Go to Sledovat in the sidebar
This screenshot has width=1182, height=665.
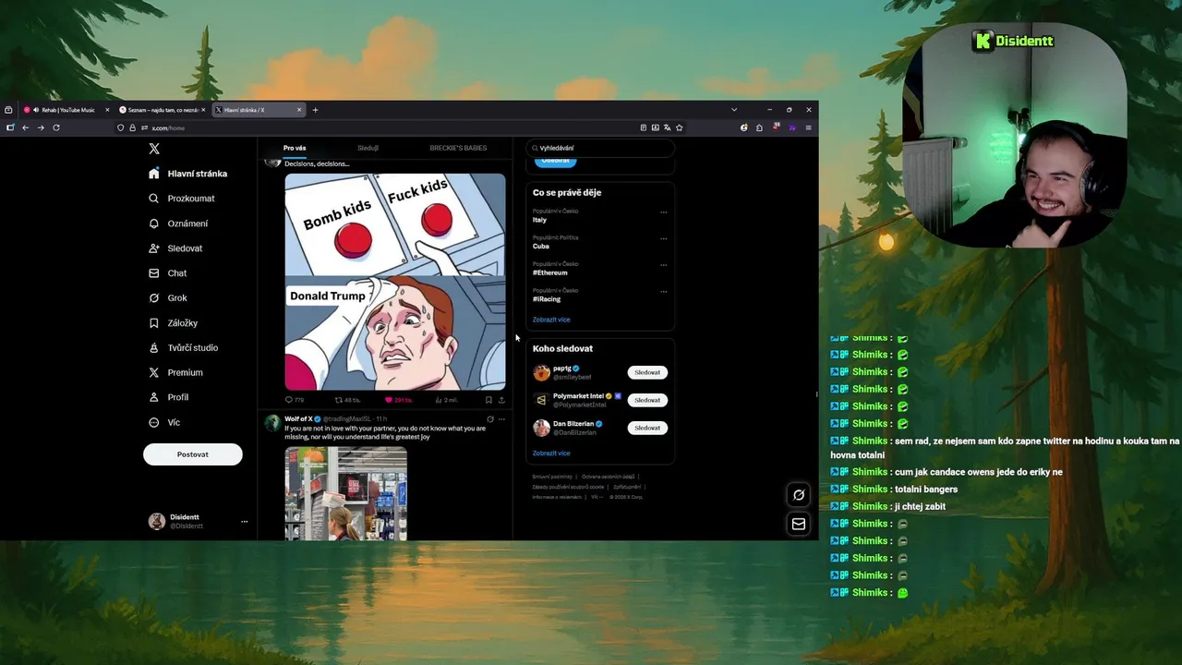pos(175,248)
